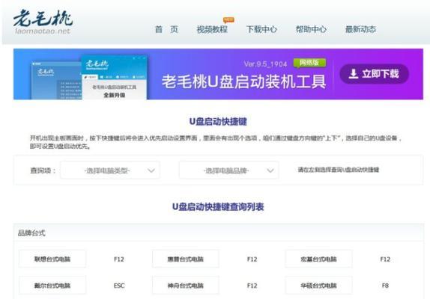Image resolution: width=430 pixels, height=299 pixels.
Task: Click the chevron in 选择电脑品牌 box
Action: tap(270, 170)
